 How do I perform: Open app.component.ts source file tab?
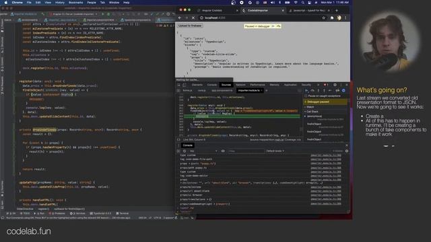222,91
